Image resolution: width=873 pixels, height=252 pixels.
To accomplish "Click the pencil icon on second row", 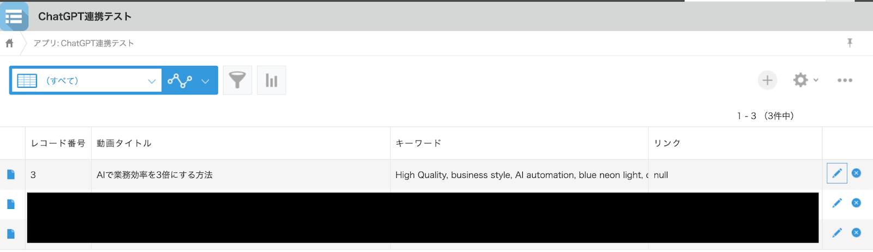I will [x=836, y=203].
